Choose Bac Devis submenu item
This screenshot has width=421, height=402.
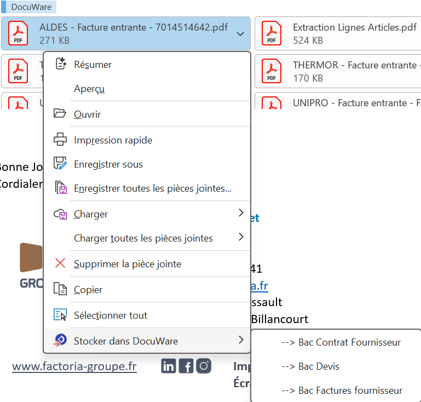(x=337, y=366)
